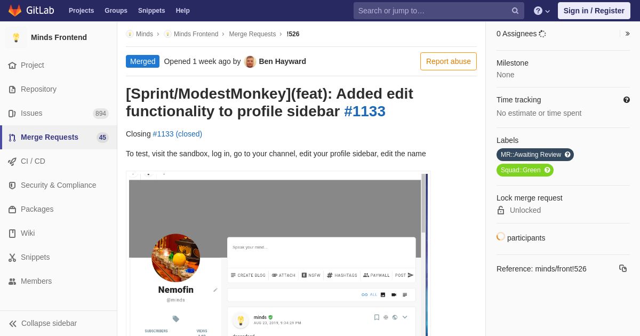Screen dimensions: 640x336
Task: Open the Snippets scissors icon
Action: click(12, 257)
